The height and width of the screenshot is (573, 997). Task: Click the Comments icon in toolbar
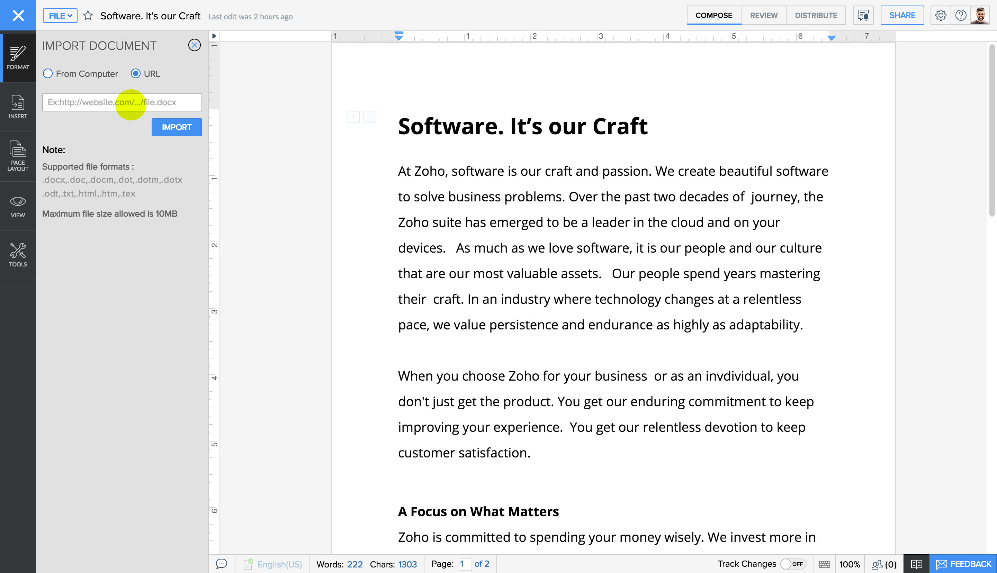(x=221, y=563)
